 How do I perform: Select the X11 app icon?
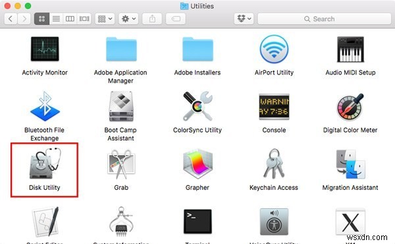(x=350, y=222)
